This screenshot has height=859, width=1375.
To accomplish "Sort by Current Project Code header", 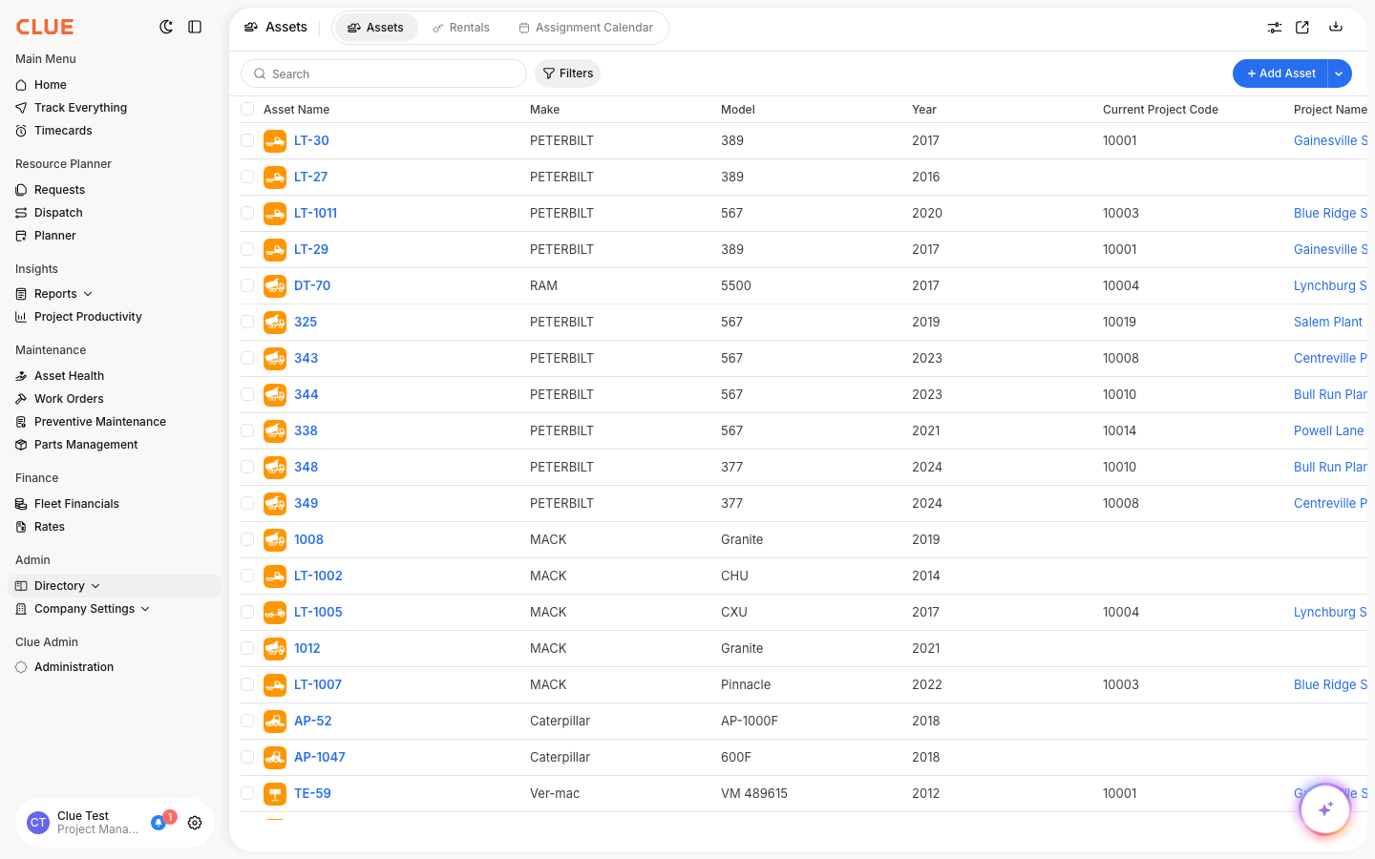I will coord(1160,110).
